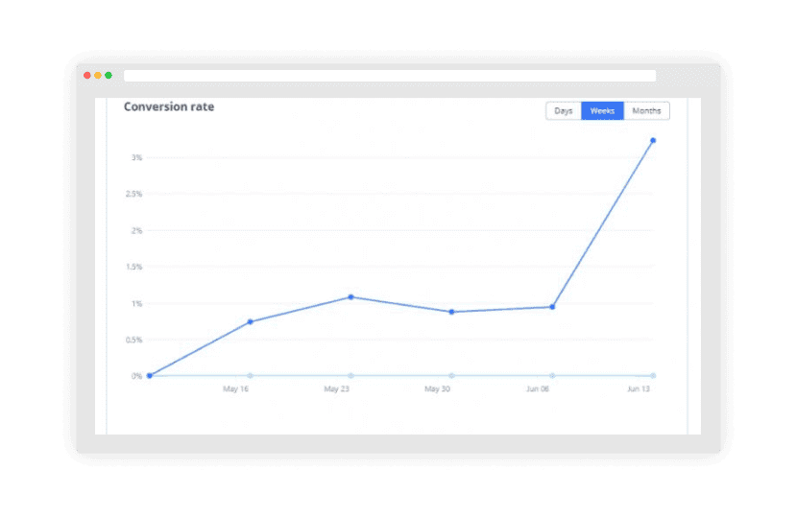
Task: Click the "3%" y-axis label
Action: click(137, 157)
